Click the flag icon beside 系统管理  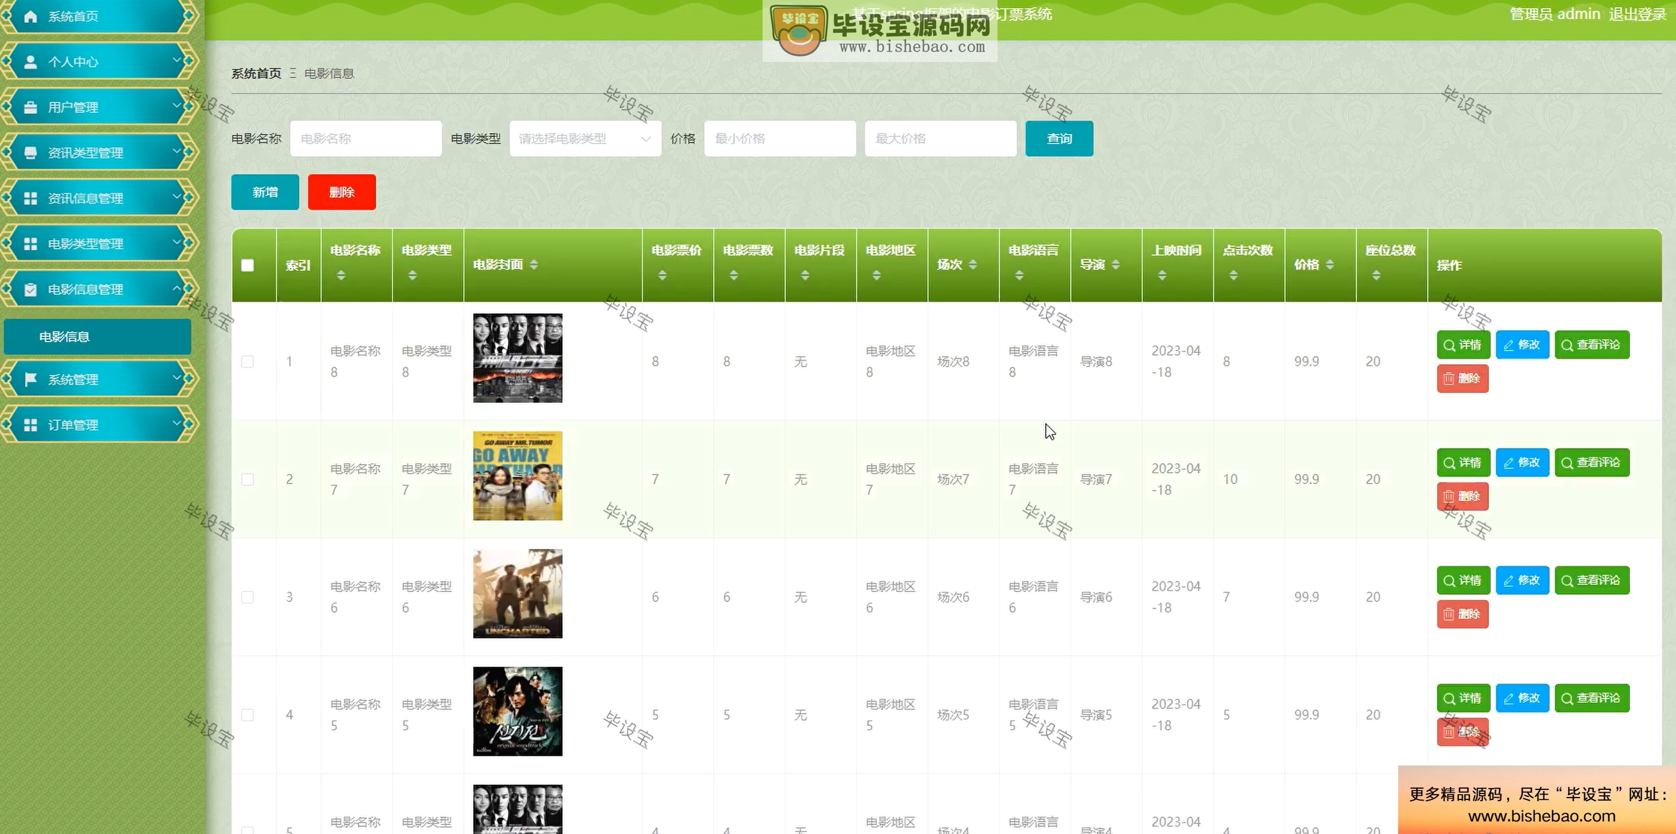tap(30, 379)
